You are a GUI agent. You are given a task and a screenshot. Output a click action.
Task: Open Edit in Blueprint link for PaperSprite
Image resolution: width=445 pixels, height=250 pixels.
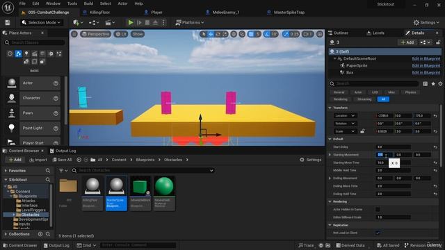(426, 65)
